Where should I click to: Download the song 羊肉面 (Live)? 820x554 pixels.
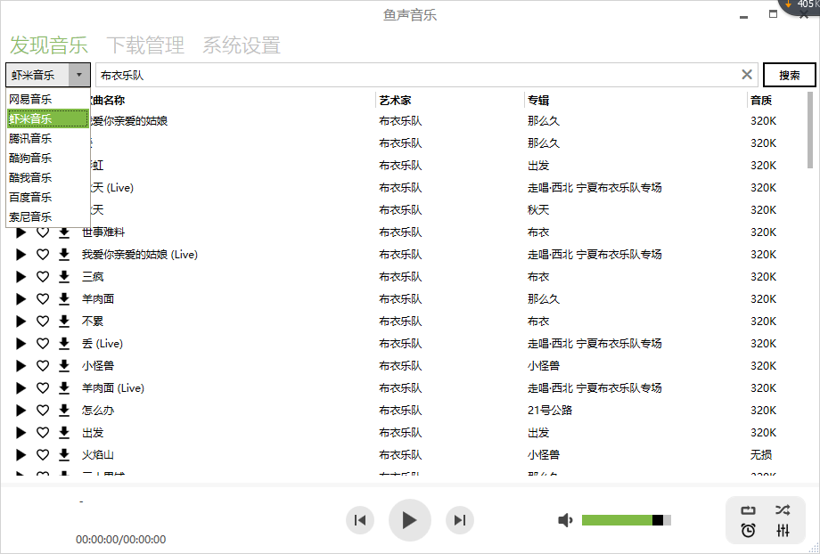coord(64,387)
